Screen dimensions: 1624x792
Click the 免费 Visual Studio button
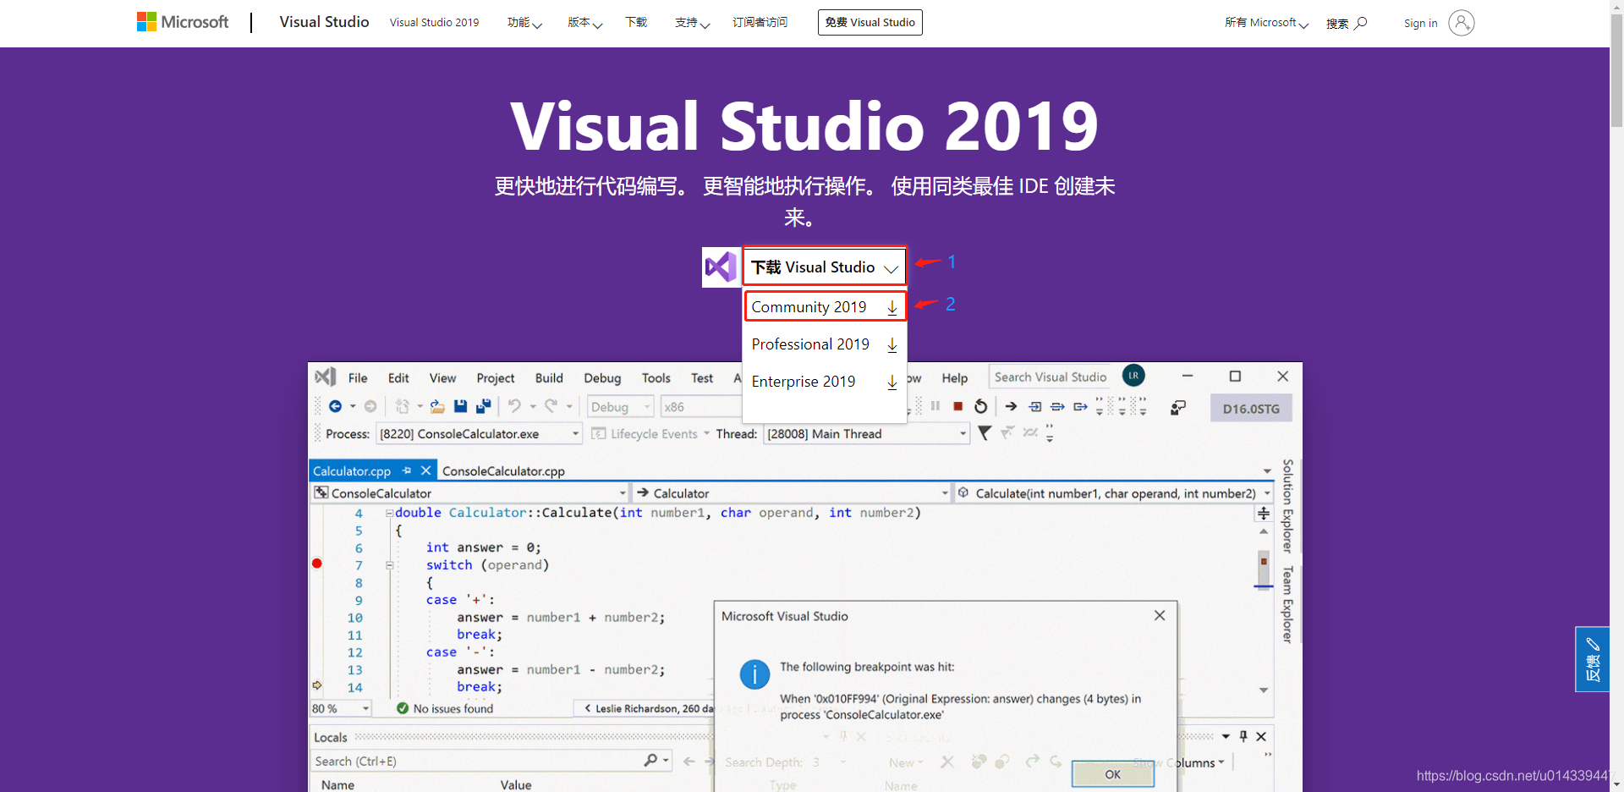[x=870, y=22]
